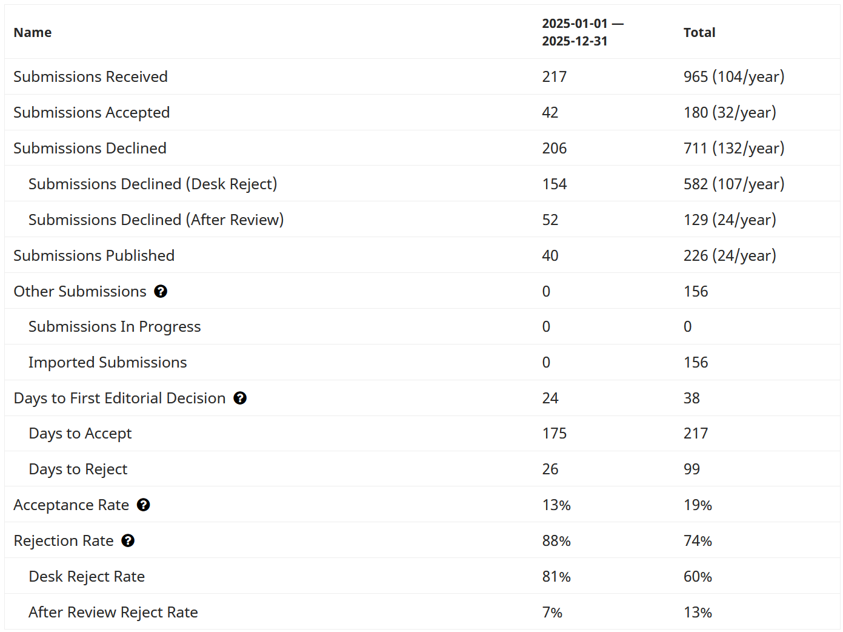Click the Total column header
Viewport: 843px width, 632px height.
[x=699, y=33]
